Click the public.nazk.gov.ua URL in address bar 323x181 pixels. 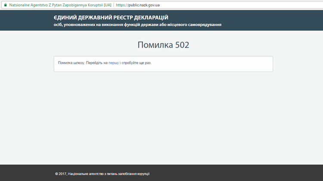[x=144, y=5]
